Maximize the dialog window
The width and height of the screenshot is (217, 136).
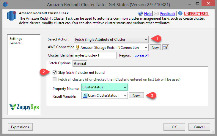[198, 4]
